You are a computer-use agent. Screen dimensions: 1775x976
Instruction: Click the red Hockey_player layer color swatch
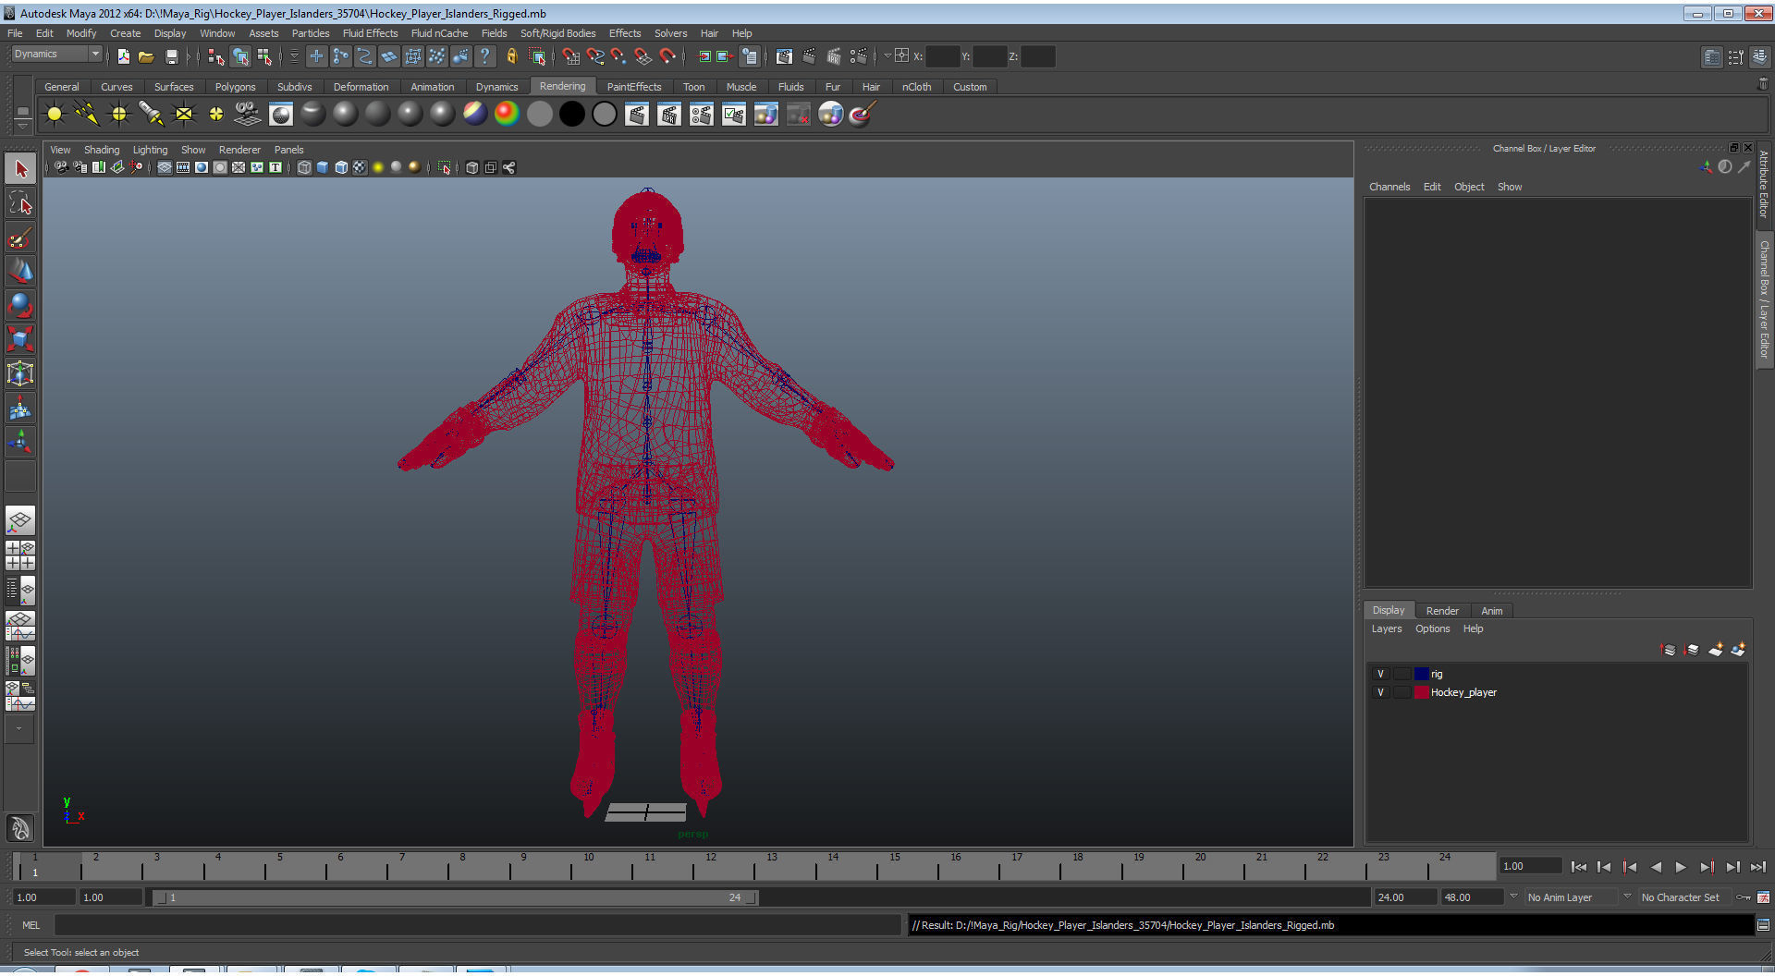[x=1421, y=692]
